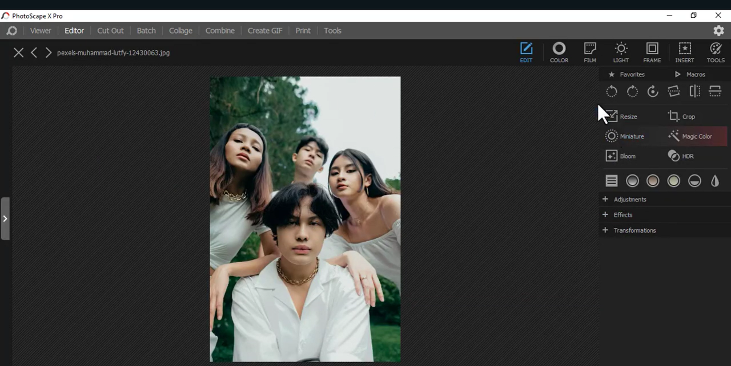Click the lines filter list icon

(x=612, y=181)
